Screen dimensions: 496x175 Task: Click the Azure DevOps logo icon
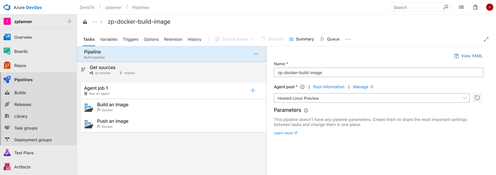point(7,7)
